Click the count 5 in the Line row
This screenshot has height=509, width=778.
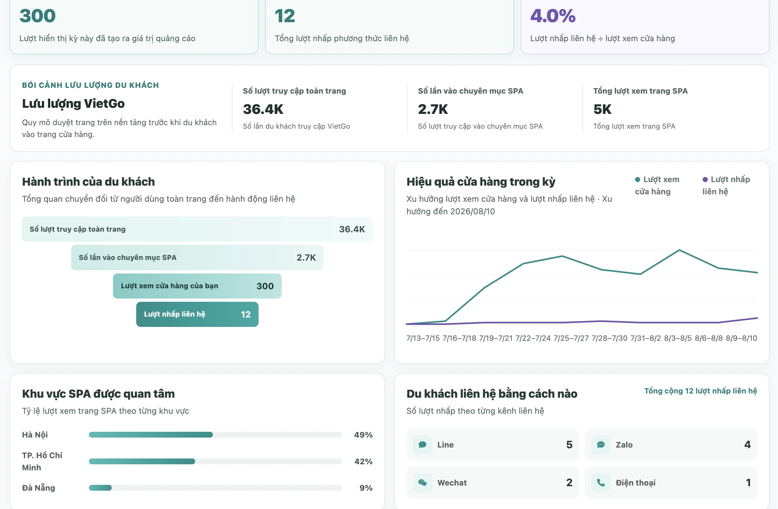tap(569, 445)
